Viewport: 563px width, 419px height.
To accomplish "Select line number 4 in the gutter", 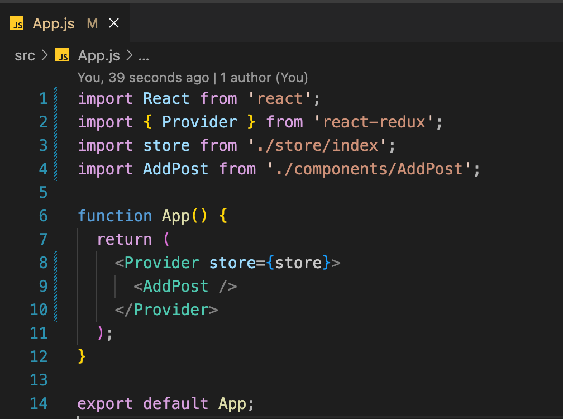I will click(x=44, y=169).
